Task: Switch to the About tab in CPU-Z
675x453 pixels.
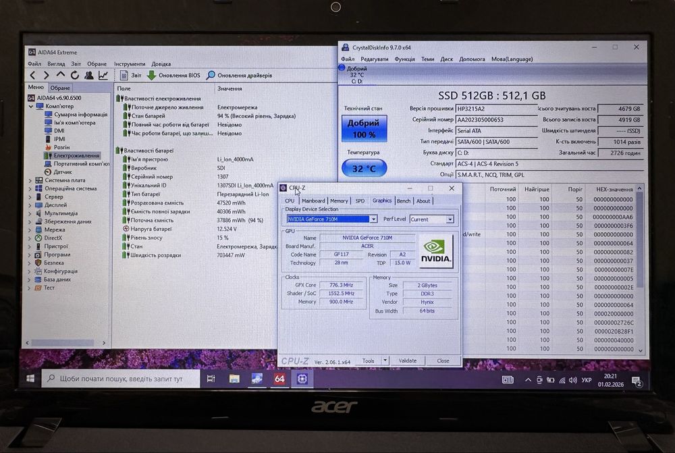Action: (x=423, y=201)
